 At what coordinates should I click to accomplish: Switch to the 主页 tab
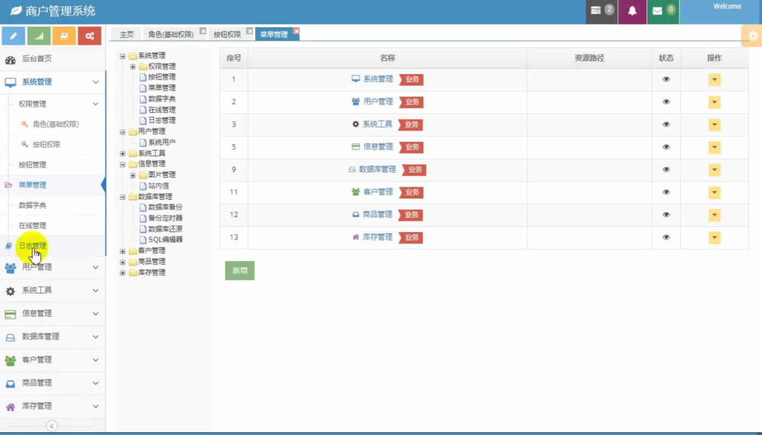click(126, 34)
